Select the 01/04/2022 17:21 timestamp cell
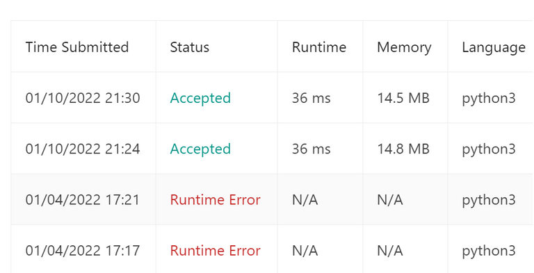The width and height of the screenshot is (534, 273). click(x=83, y=199)
